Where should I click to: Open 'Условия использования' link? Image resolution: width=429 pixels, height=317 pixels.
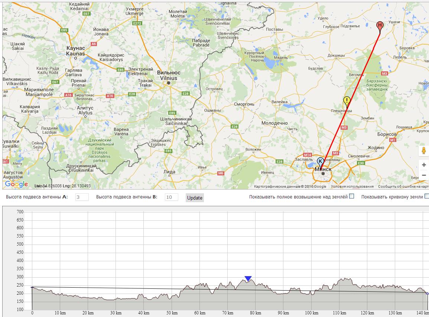tap(352, 187)
